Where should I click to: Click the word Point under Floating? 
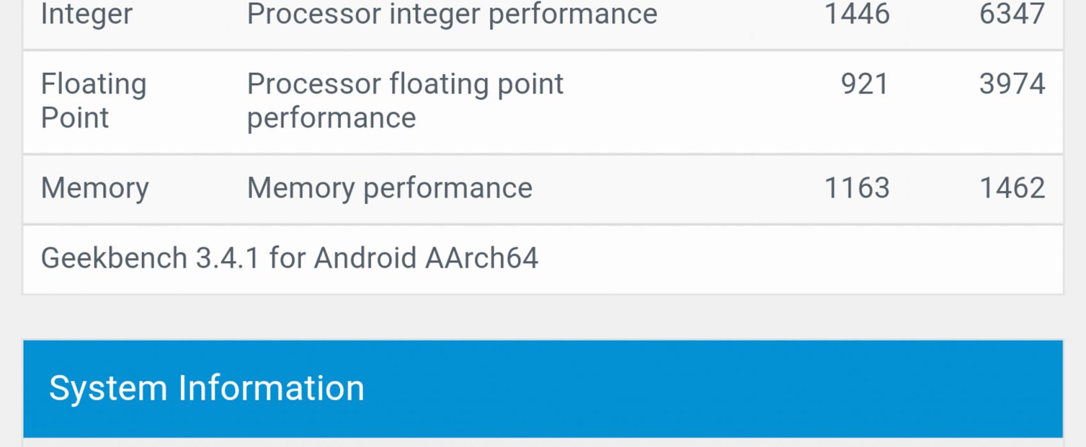point(75,118)
